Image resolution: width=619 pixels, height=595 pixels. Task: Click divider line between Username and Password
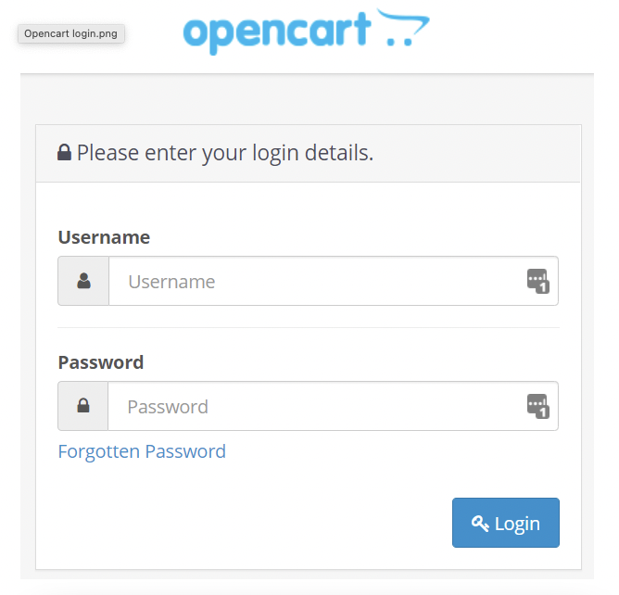(x=308, y=327)
